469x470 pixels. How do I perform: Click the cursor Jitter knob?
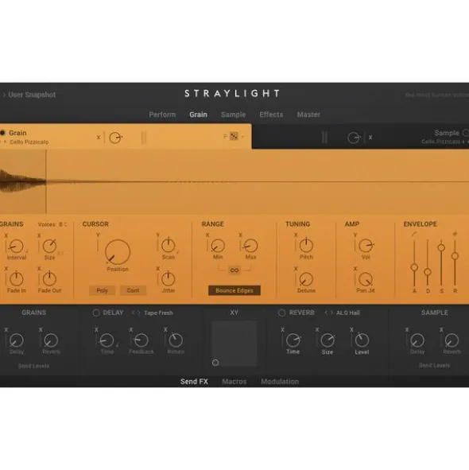(168, 279)
